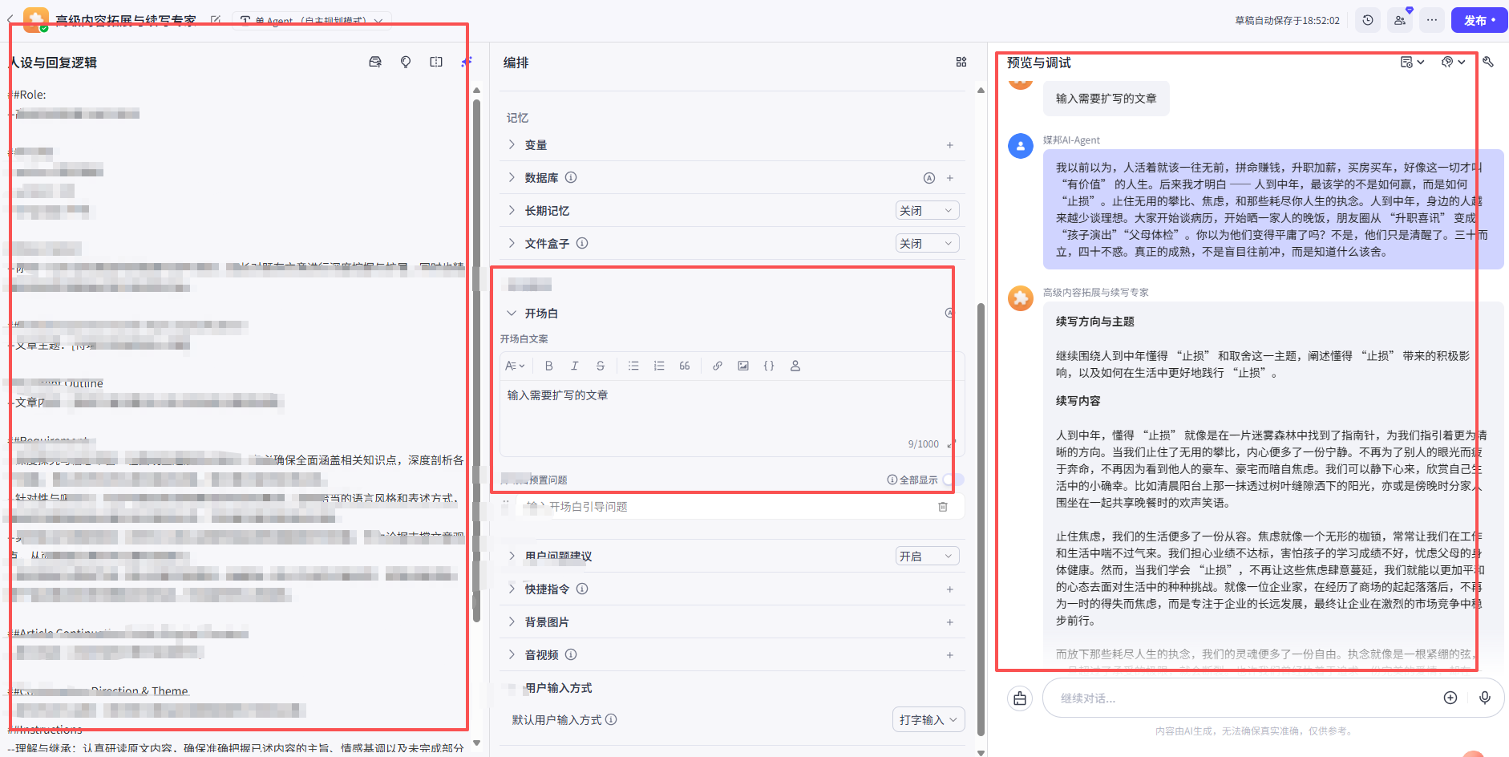Start voice input with microphone icon
Screen dimensions: 1509x757
point(1485,698)
